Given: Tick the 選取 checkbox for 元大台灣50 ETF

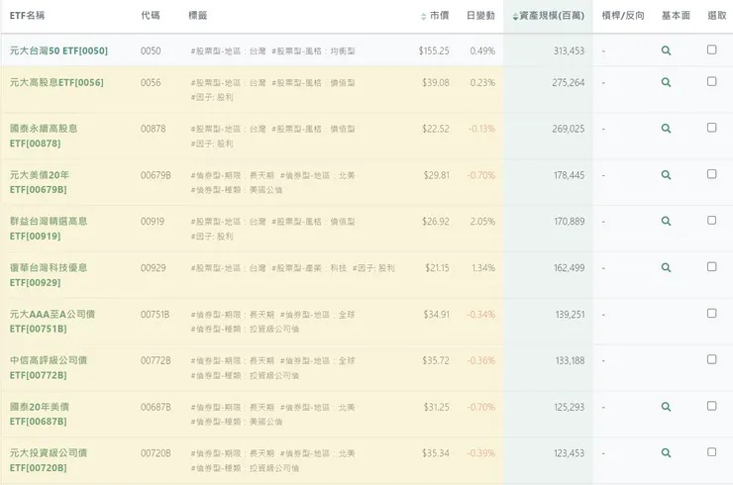Looking at the screenshot, I should point(711,49).
